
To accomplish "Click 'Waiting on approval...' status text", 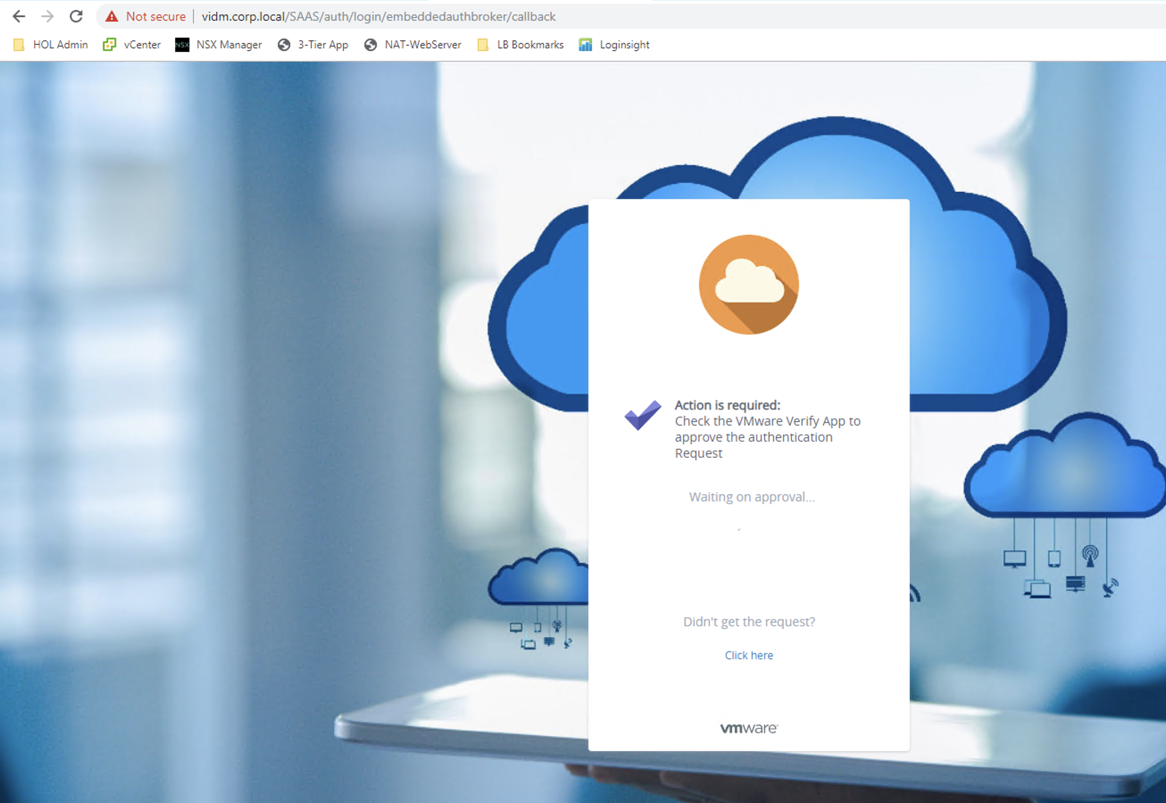I will 752,497.
